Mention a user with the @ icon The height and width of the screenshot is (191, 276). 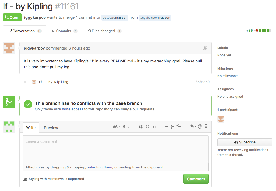pyautogui.click(x=200, y=127)
